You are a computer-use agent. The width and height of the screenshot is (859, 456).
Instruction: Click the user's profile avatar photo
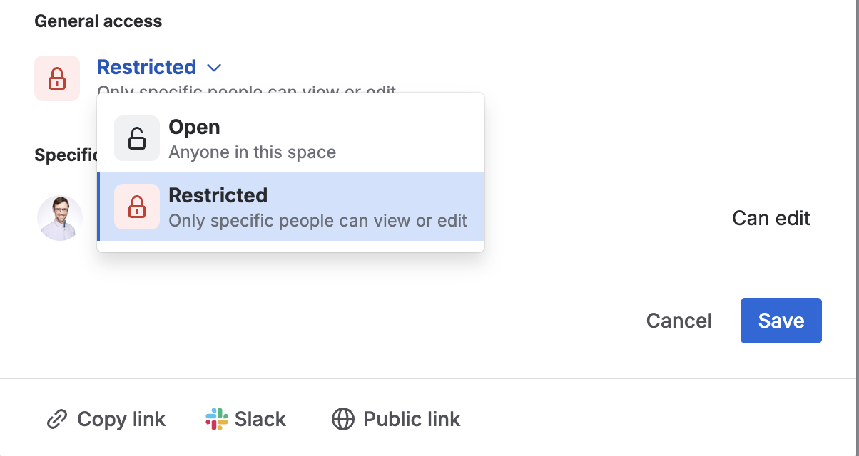[x=60, y=218]
